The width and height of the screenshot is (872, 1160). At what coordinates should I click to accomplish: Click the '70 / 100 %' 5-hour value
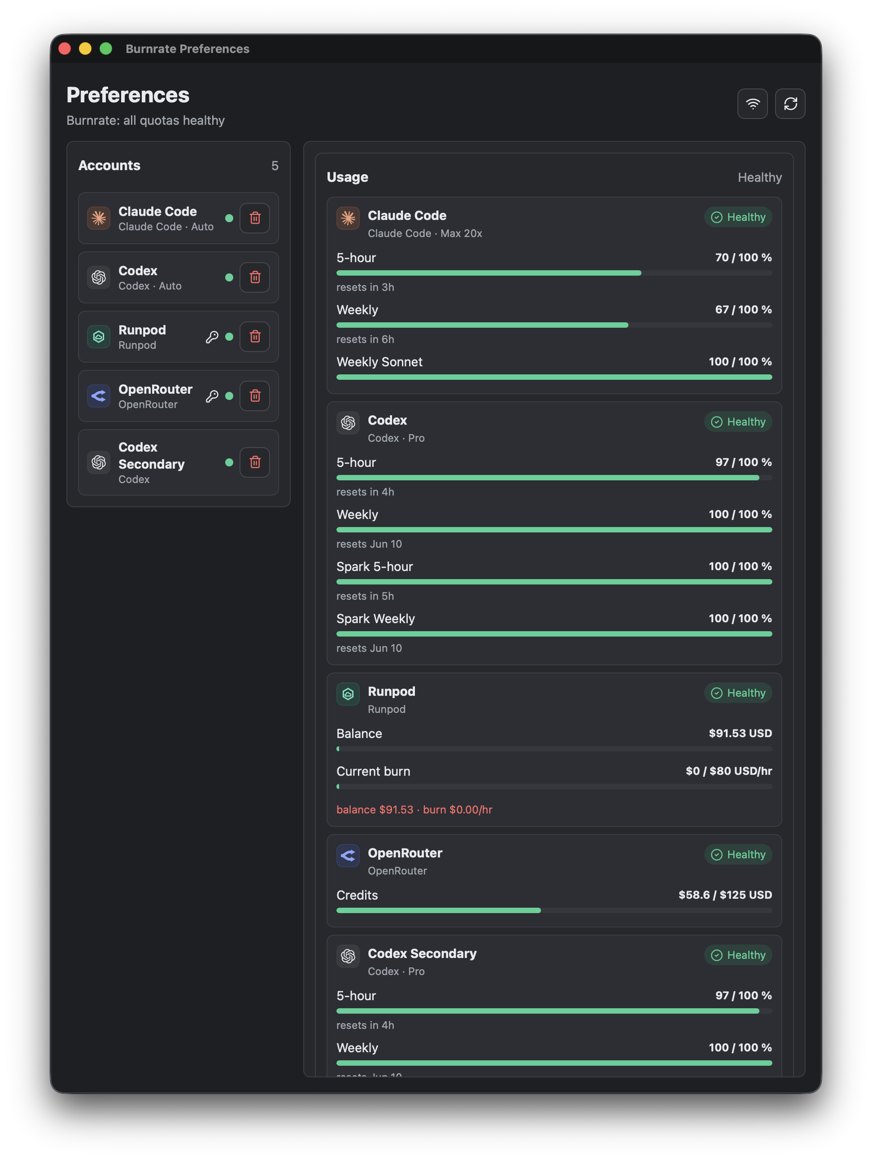pyautogui.click(x=743, y=258)
